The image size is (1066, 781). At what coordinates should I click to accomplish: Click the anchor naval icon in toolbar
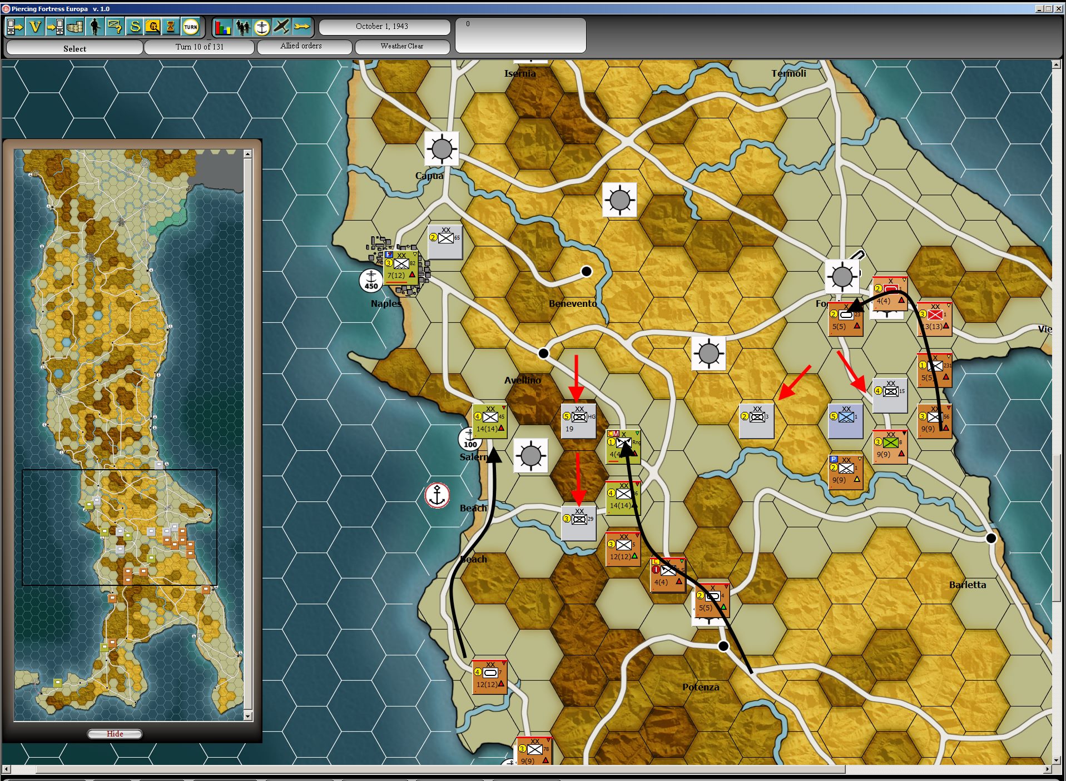tap(262, 26)
